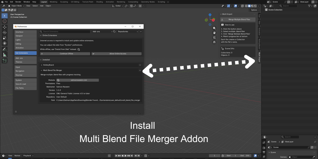This screenshot has width=318, height=159.
Task: Select the Measure tool
Action: coord(5,55)
